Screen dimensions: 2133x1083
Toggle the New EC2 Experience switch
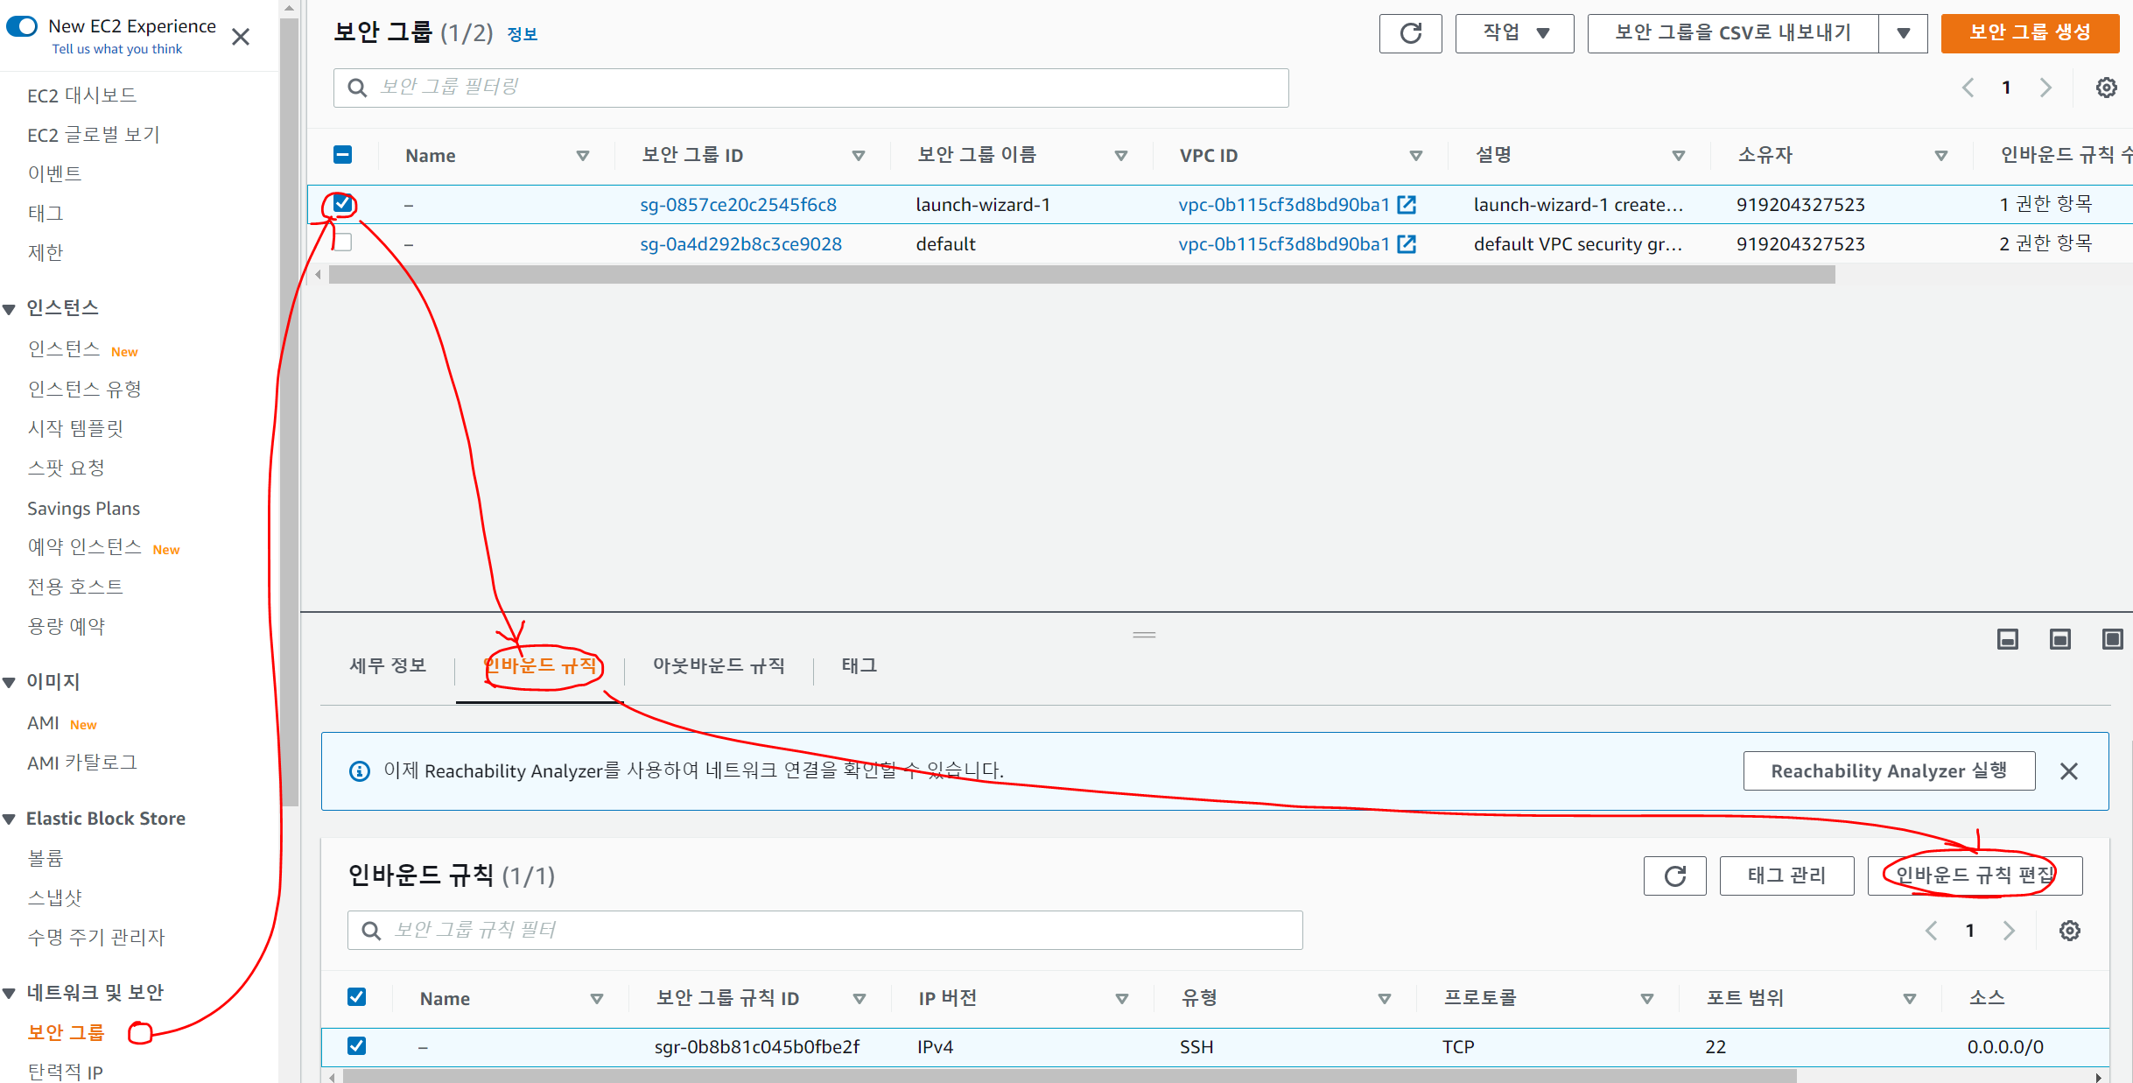click(22, 26)
